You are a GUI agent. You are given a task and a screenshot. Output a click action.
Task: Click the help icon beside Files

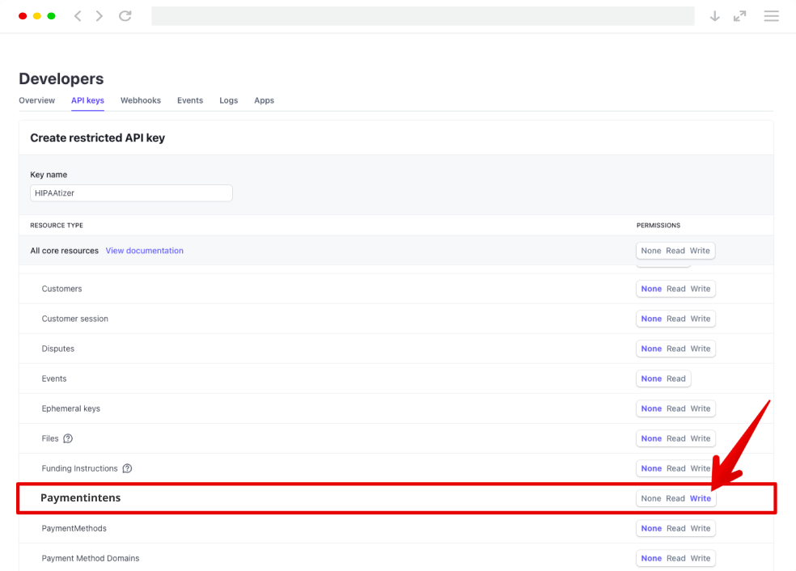[68, 438]
